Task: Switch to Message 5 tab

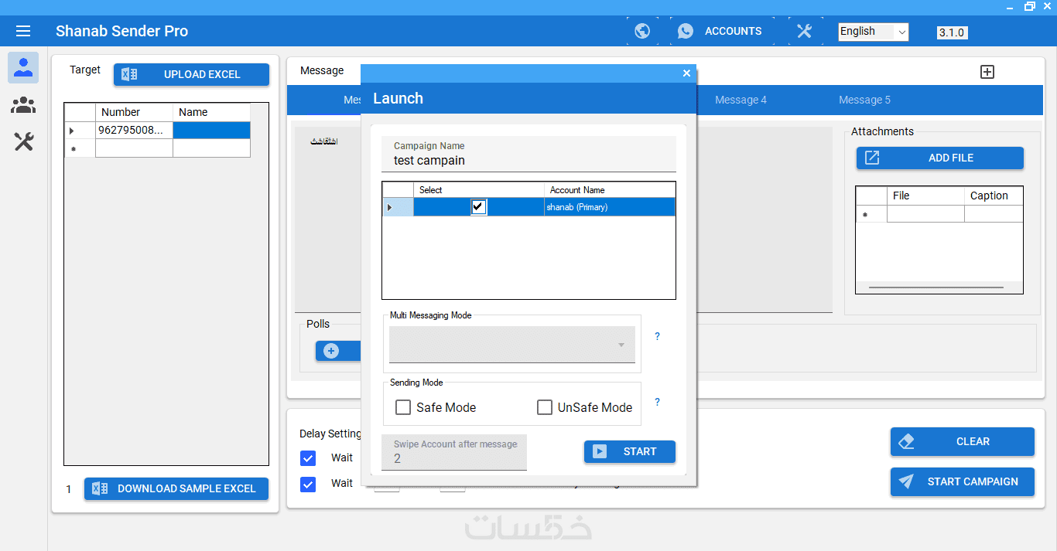Action: [x=864, y=100]
